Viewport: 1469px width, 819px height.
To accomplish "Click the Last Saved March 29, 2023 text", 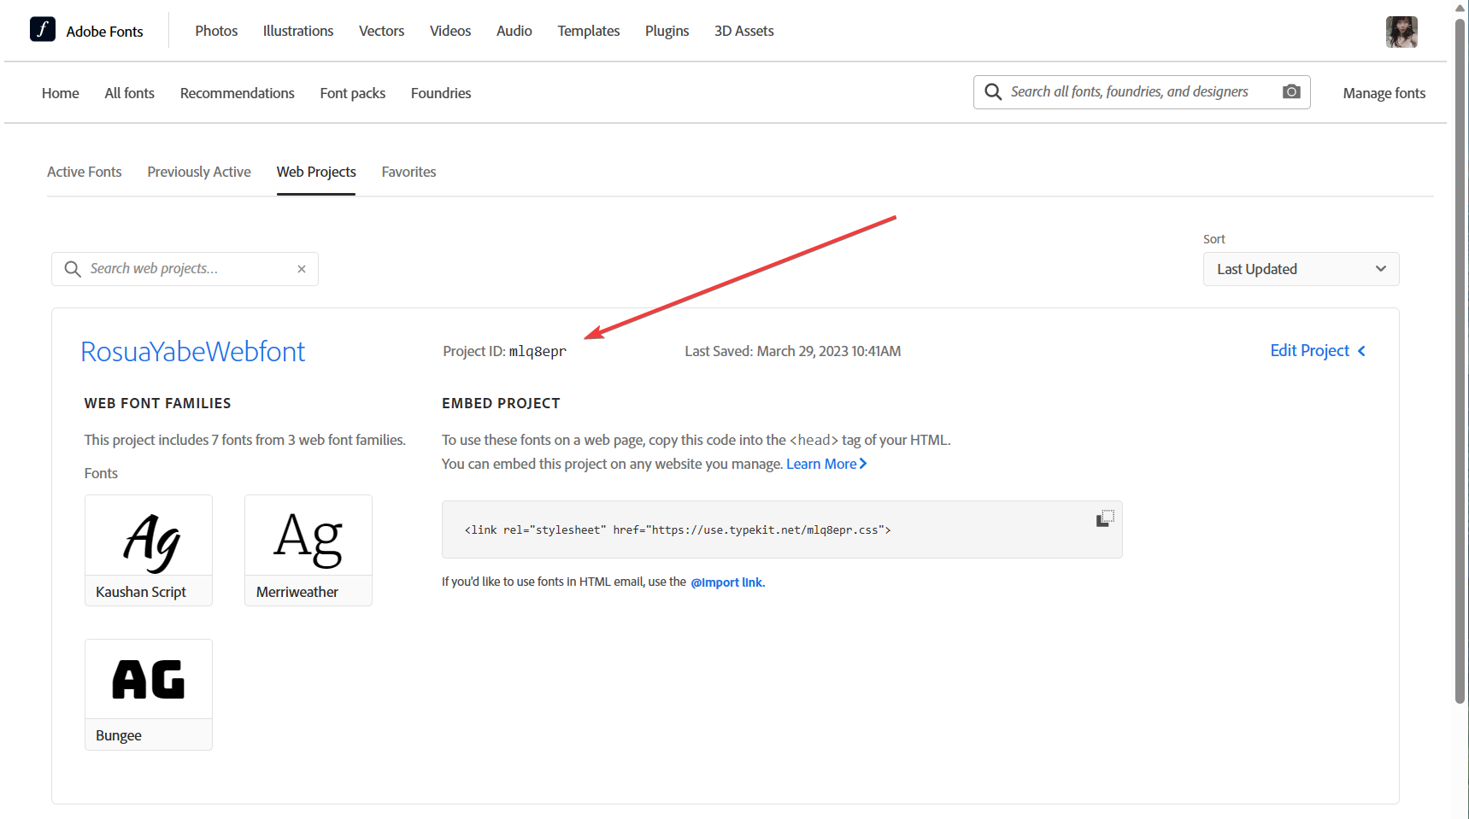I will pyautogui.click(x=792, y=351).
